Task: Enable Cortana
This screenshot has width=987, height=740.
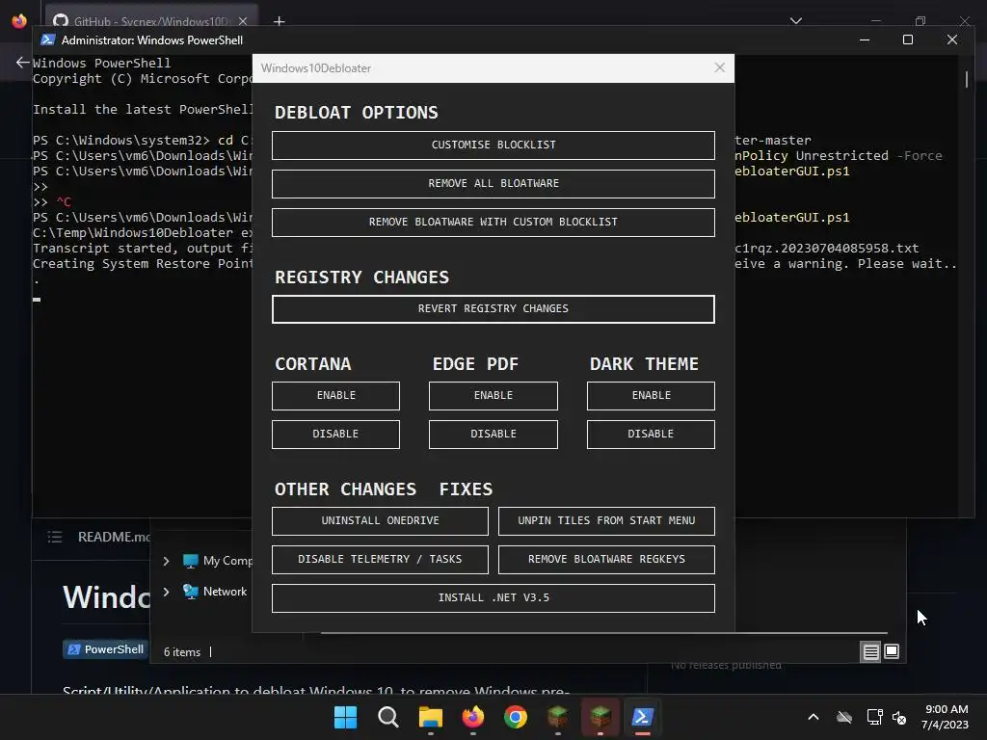Action: pos(335,396)
